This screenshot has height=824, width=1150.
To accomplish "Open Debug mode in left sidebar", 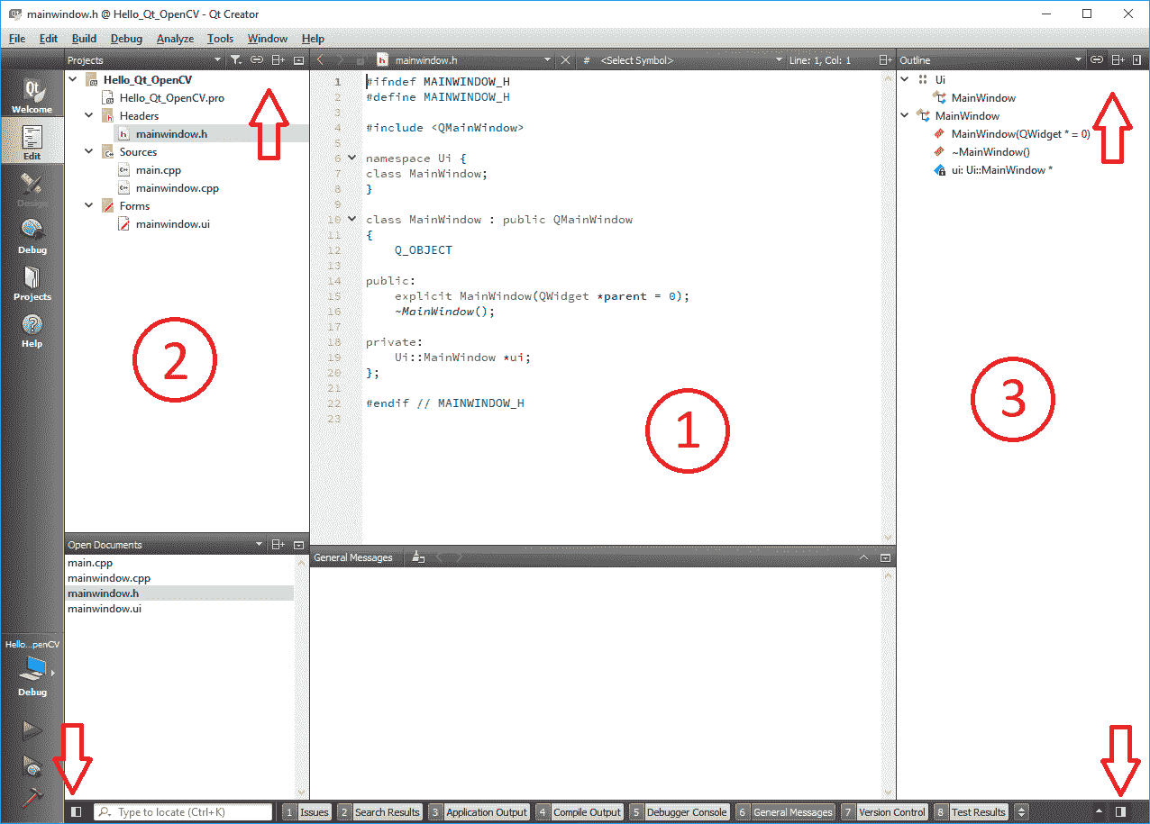I will (32, 237).
